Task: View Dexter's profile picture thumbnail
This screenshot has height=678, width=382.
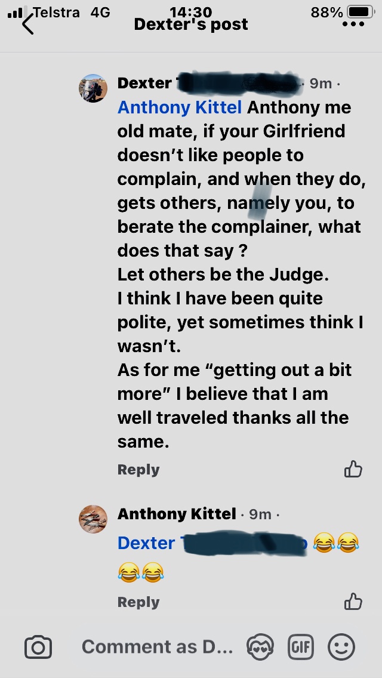Action: point(93,88)
